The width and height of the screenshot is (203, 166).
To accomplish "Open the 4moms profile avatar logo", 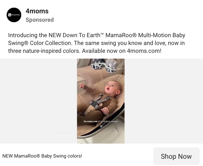I will (14, 15).
